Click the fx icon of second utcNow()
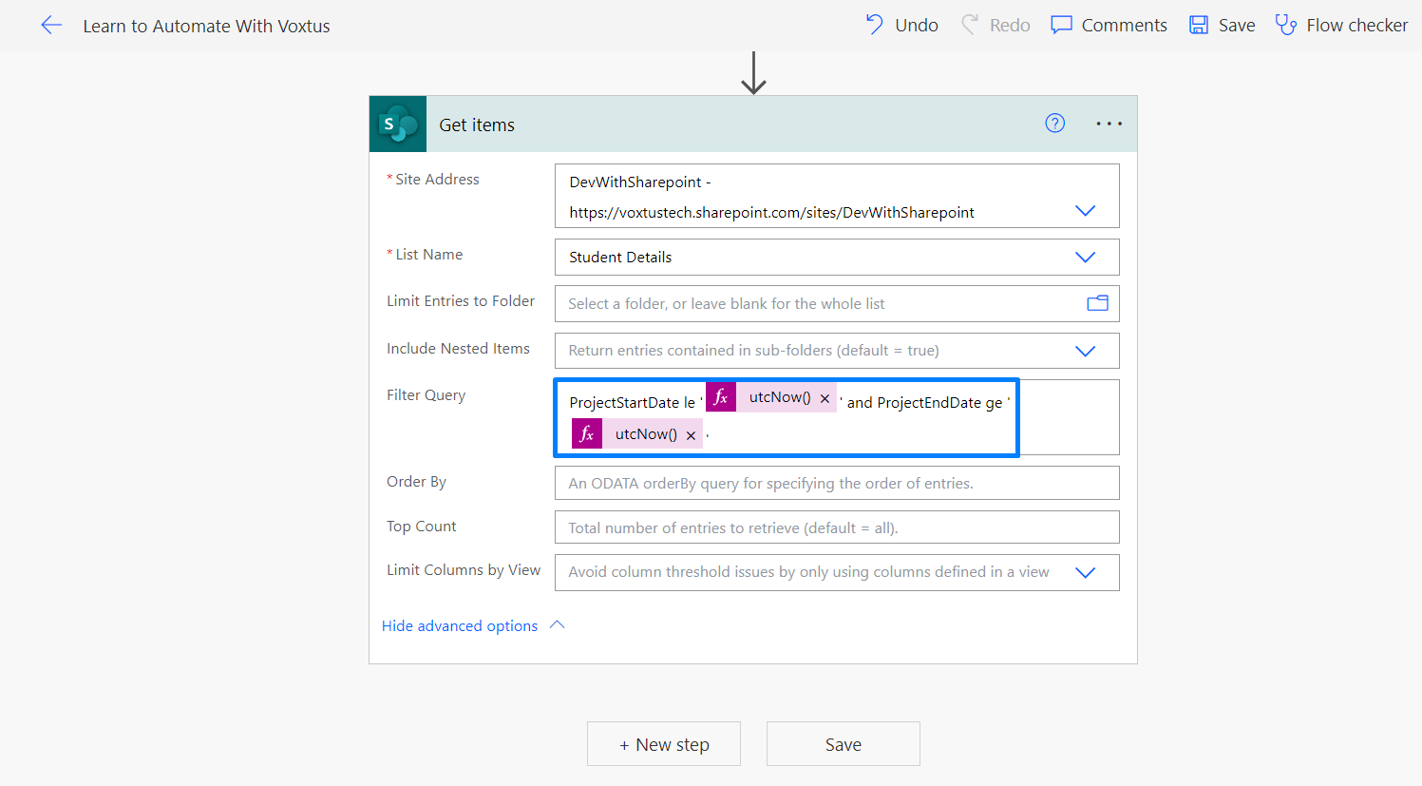The width and height of the screenshot is (1422, 786). pyautogui.click(x=587, y=434)
